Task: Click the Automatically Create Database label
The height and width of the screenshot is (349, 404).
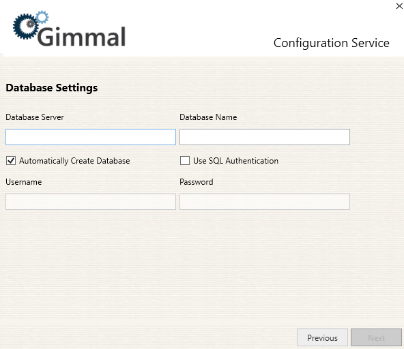Action: pos(74,161)
